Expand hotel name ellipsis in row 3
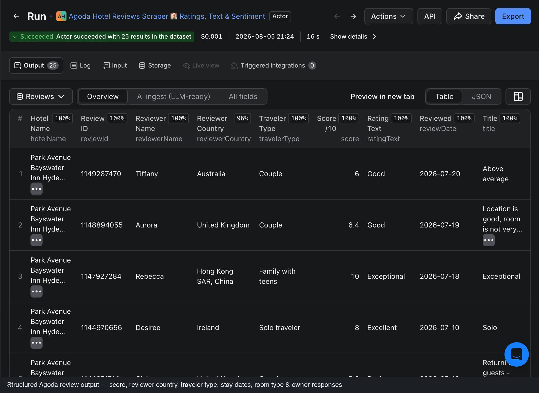 (x=37, y=291)
